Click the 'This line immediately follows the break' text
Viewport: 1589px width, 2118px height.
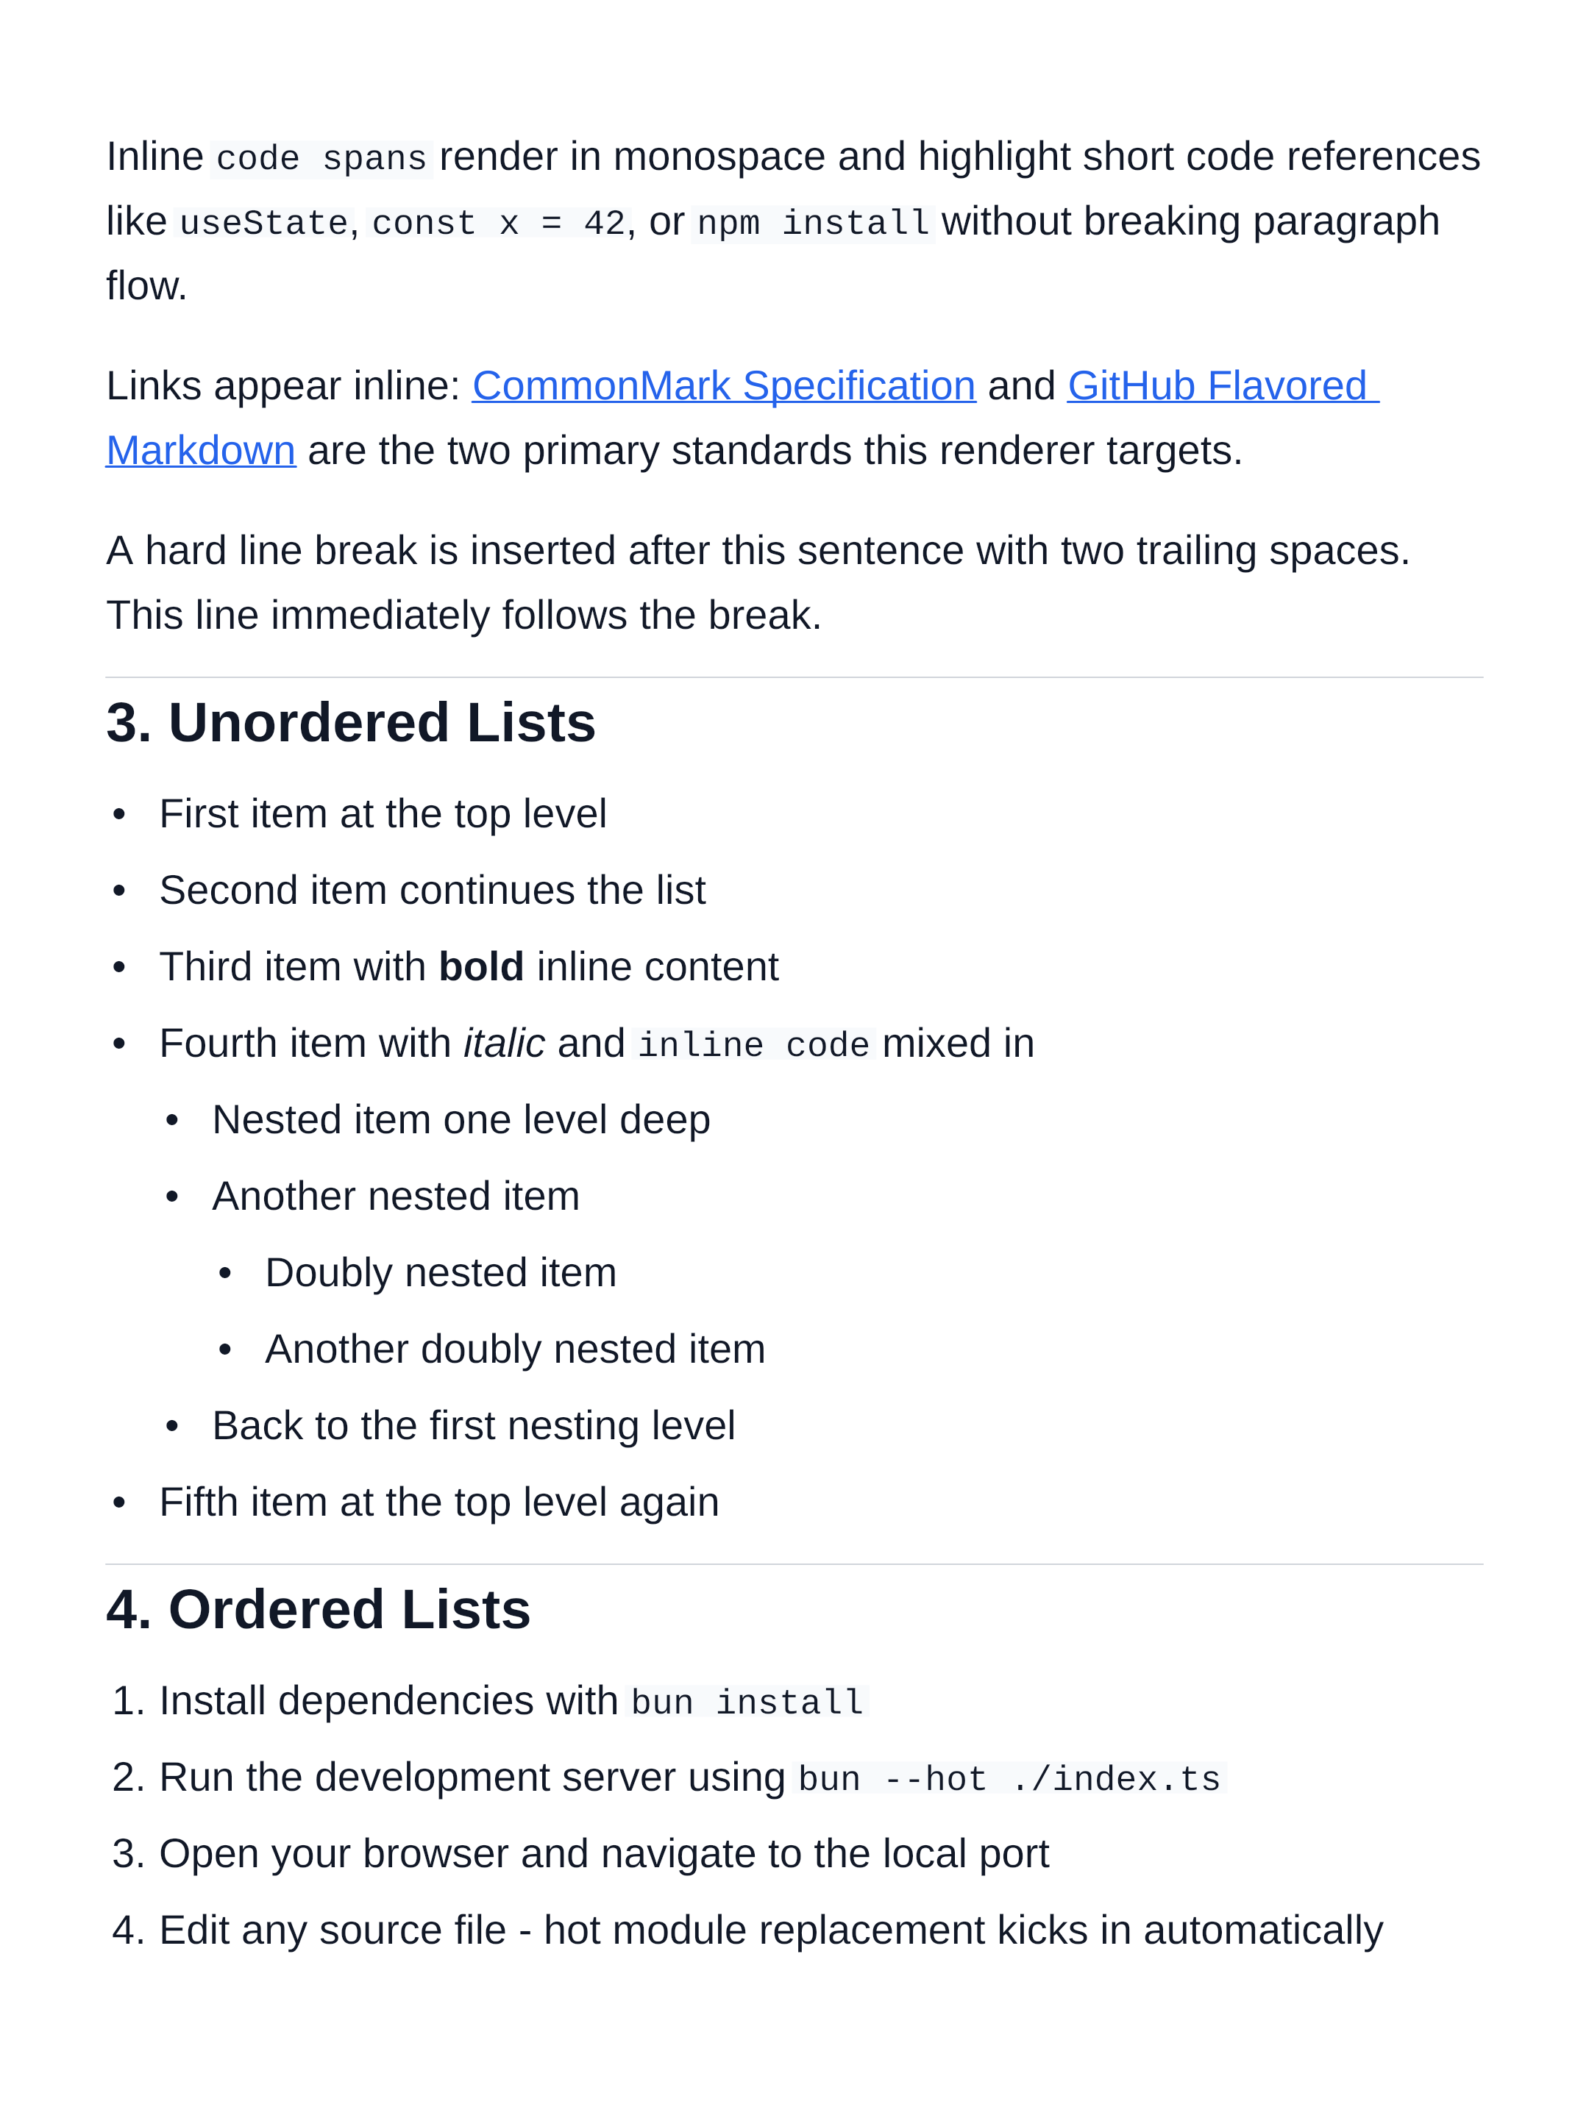[x=463, y=616]
